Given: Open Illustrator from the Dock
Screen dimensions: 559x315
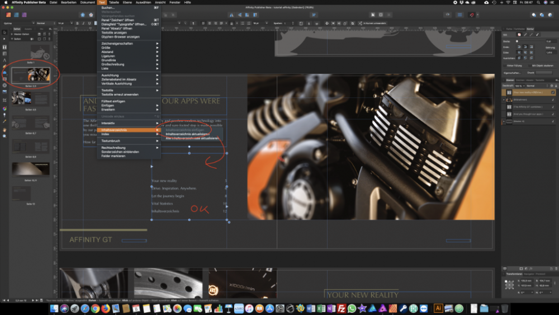Looking at the screenshot, I should (x=439, y=308).
